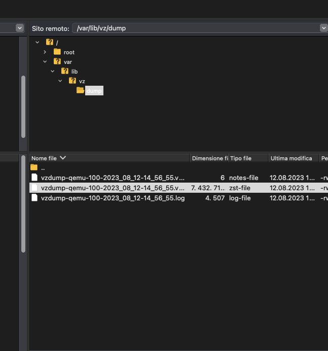
Task: Click the vz folder question-mark icon
Action: (72, 81)
